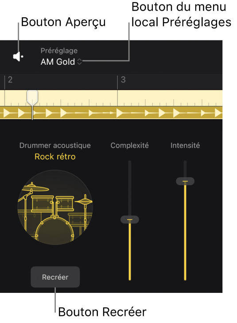This screenshot has width=237, height=323.
Task: Select the Rock rétro drummer style label
Action: [55, 156]
